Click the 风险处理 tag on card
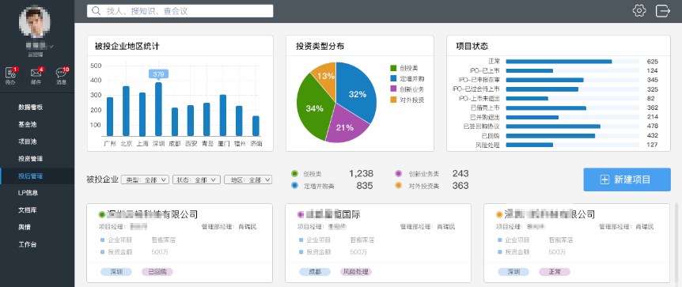The width and height of the screenshot is (682, 287). pyautogui.click(x=356, y=272)
